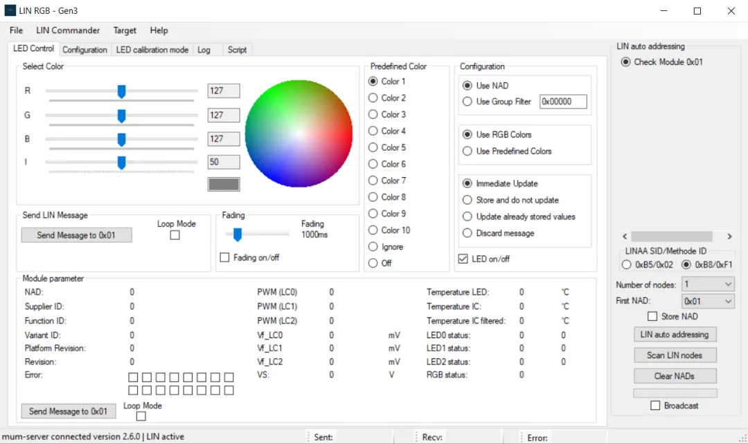Open the LIN Commander menu
The width and height of the screenshot is (748, 444).
coord(68,30)
